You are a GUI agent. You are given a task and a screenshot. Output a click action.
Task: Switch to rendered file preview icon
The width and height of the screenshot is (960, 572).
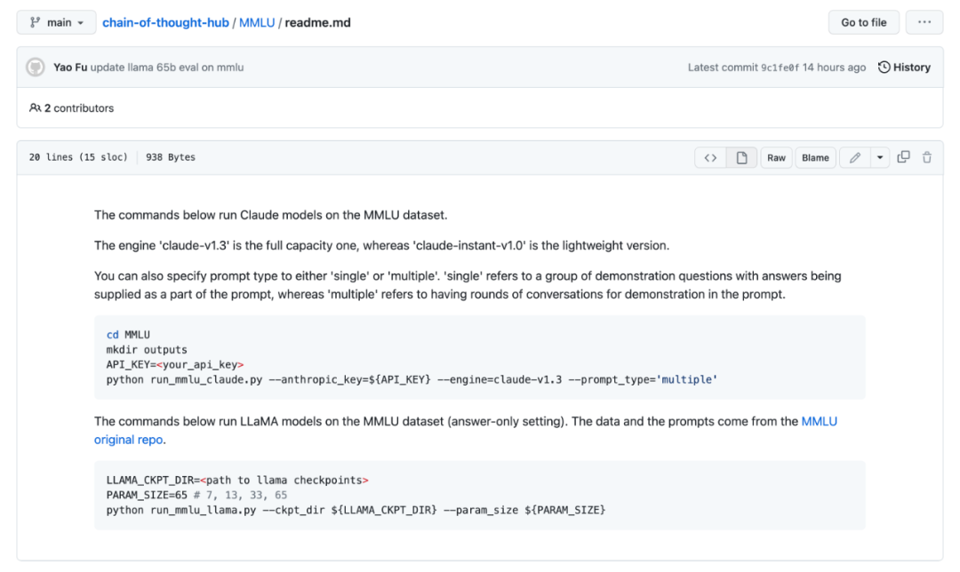(x=741, y=158)
